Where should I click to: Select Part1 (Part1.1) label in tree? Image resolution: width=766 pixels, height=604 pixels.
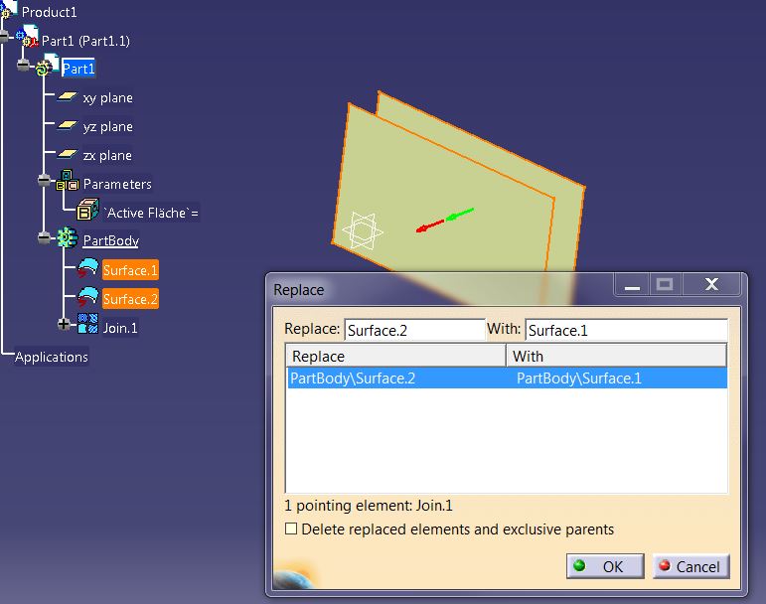coord(86,41)
